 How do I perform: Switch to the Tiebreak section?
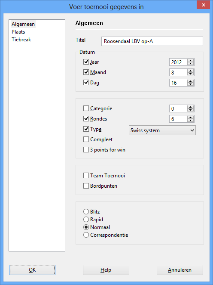(21, 40)
